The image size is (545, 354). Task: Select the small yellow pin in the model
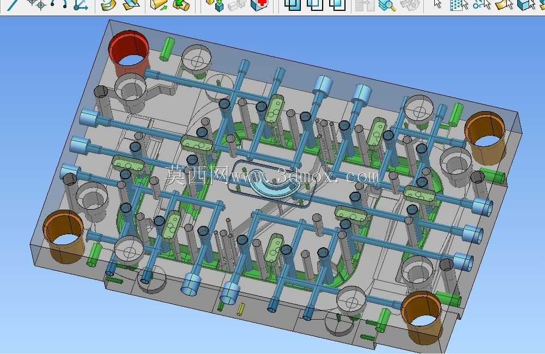[x=240, y=309]
